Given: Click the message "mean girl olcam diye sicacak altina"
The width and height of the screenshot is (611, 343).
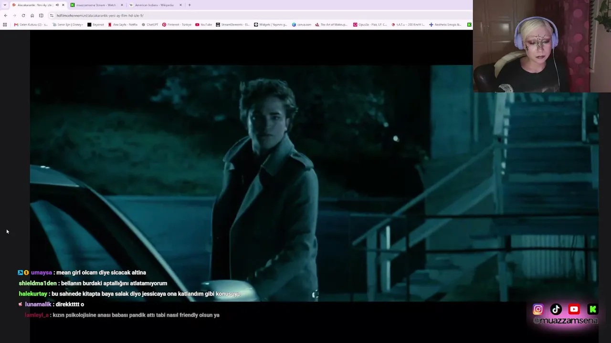Looking at the screenshot, I should point(101,272).
